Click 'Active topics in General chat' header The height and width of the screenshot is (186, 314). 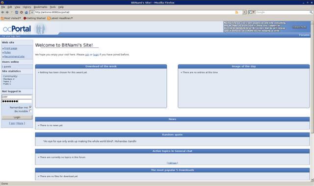point(172,151)
